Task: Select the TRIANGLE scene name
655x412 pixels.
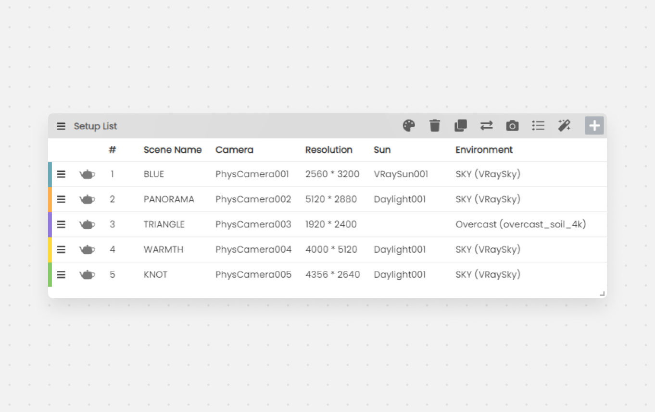Action: (x=164, y=224)
